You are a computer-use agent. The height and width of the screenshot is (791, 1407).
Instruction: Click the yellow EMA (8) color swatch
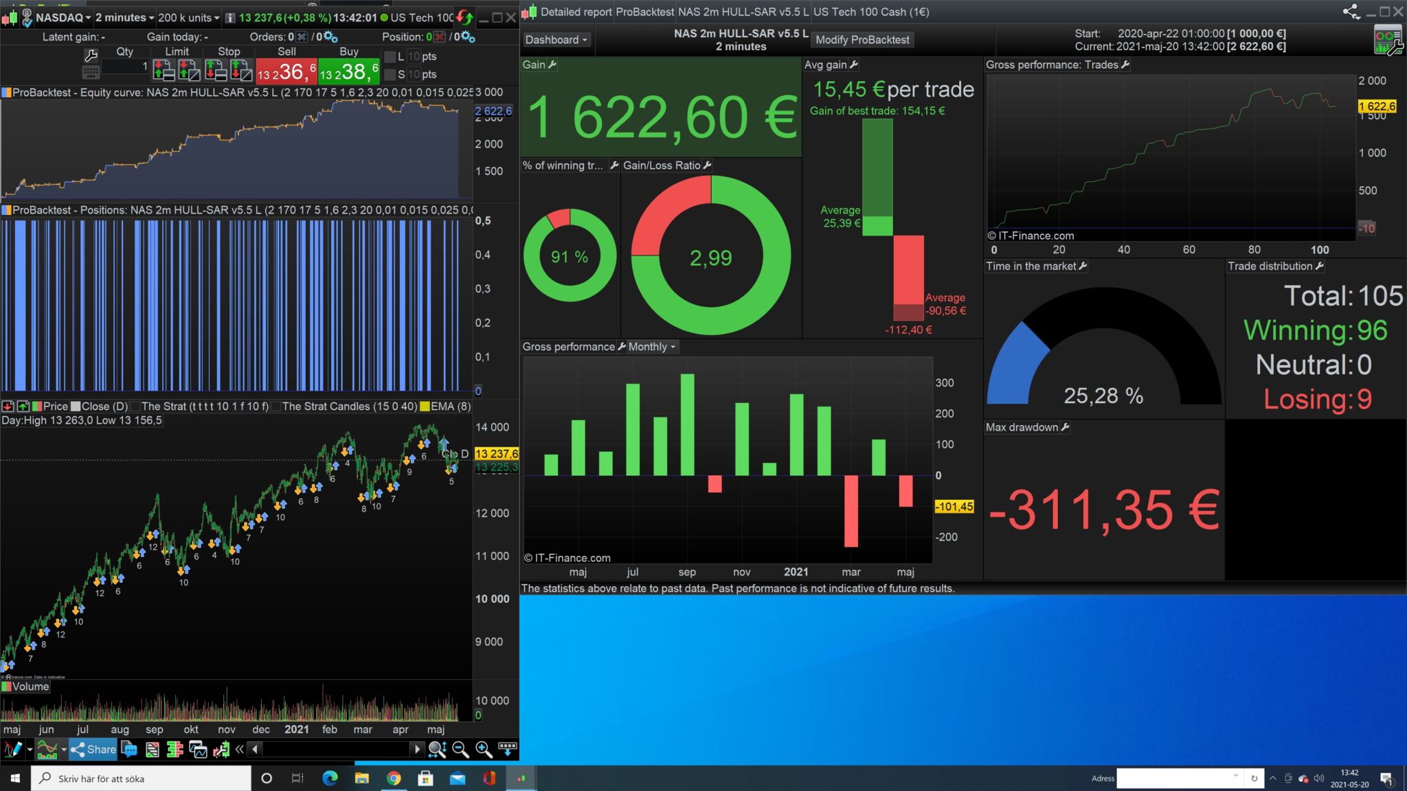click(x=425, y=406)
